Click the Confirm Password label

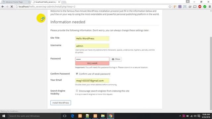pos(60,74)
